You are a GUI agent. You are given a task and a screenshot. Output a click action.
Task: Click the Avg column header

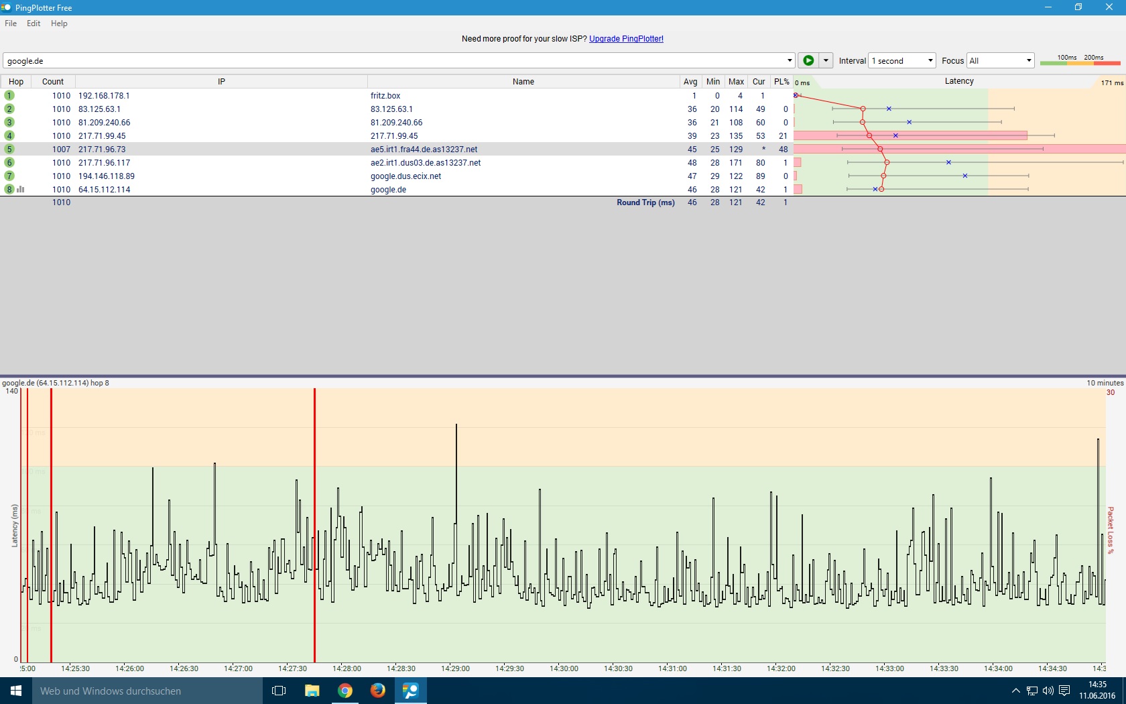pyautogui.click(x=690, y=82)
